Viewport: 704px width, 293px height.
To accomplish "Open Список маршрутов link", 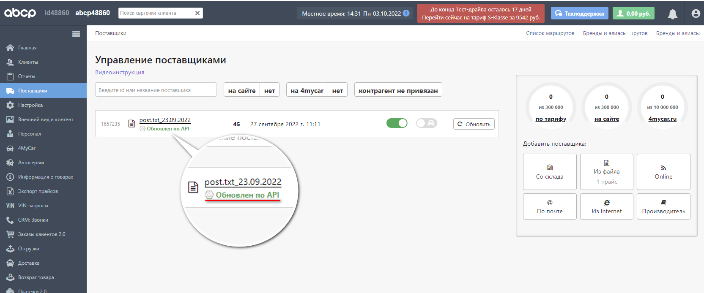I will (550, 33).
